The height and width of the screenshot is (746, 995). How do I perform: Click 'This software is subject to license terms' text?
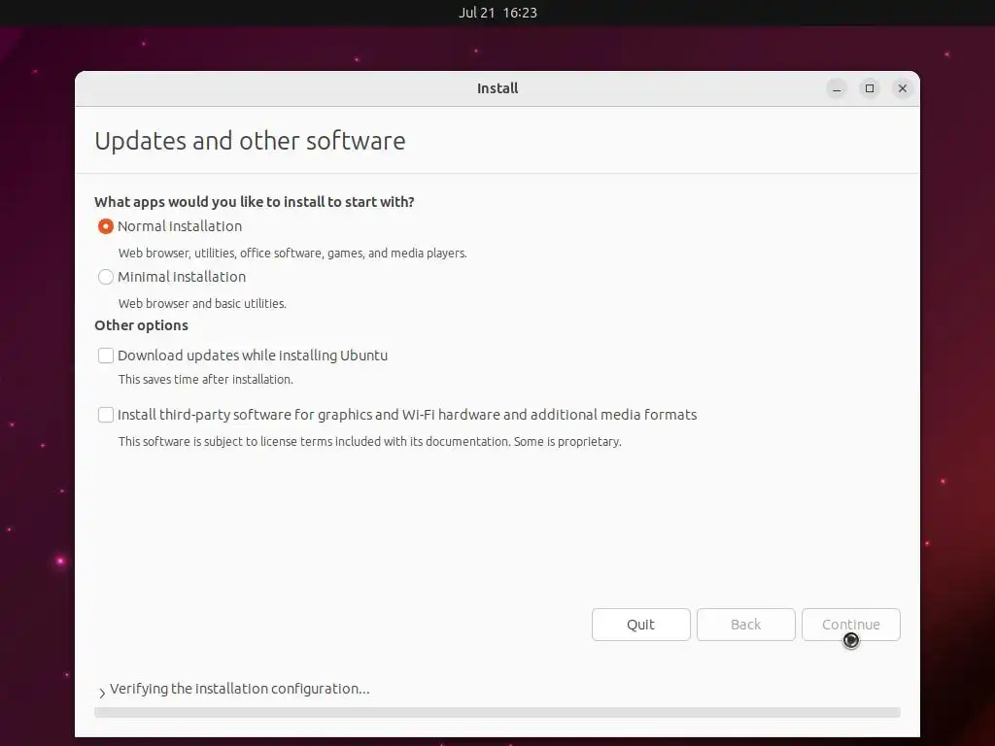[x=370, y=442]
